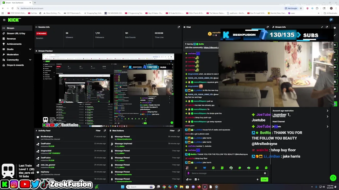339x190 pixels.
Task: Open the green headset support button
Action: tap(333, 178)
